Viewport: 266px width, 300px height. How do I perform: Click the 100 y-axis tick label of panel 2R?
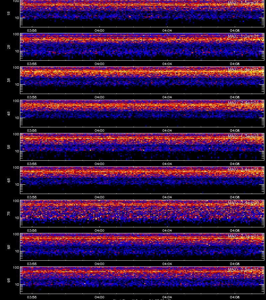tap(16, 34)
